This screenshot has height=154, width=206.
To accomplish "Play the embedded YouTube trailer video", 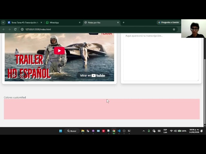I will pos(59,51).
